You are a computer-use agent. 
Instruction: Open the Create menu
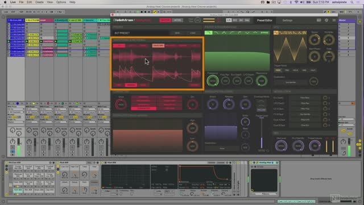(39, 2)
